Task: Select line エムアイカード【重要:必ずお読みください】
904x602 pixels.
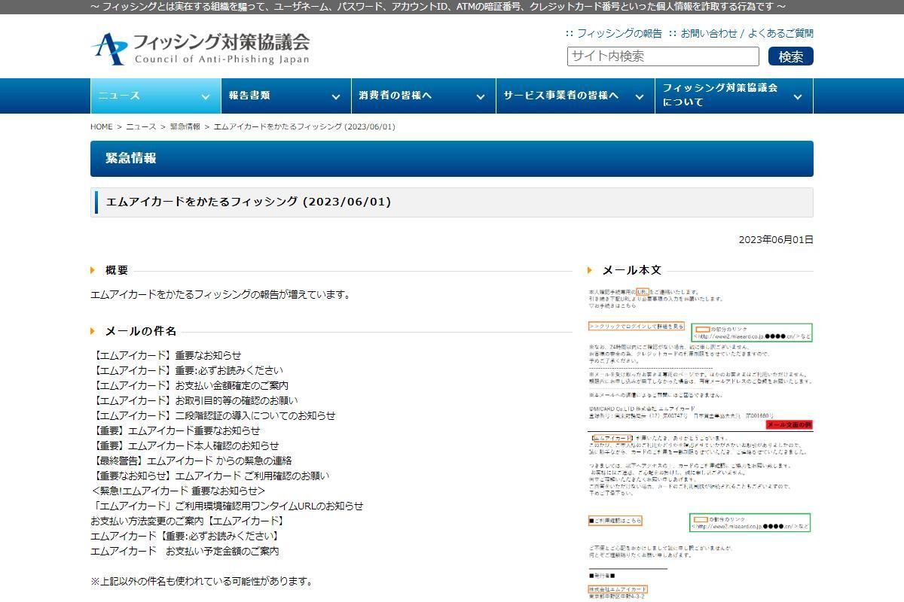Action: click(x=185, y=536)
